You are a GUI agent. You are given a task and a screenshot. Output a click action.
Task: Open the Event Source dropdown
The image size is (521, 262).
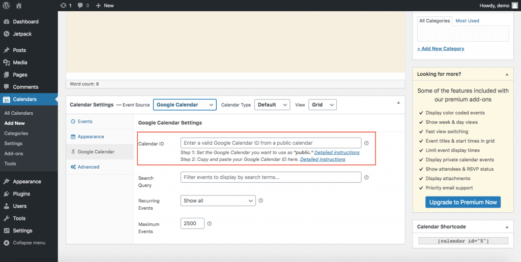[x=185, y=105]
